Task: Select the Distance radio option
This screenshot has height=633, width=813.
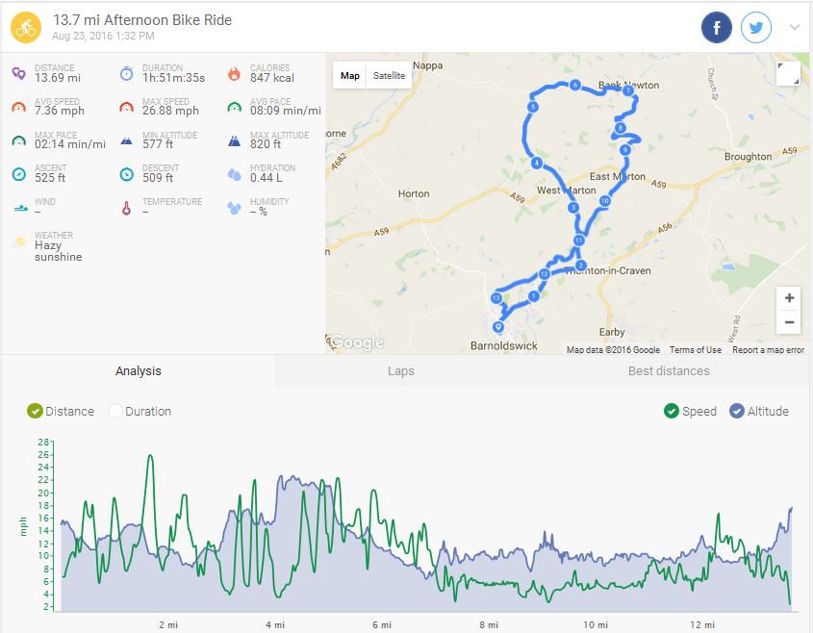Action: 36,411
